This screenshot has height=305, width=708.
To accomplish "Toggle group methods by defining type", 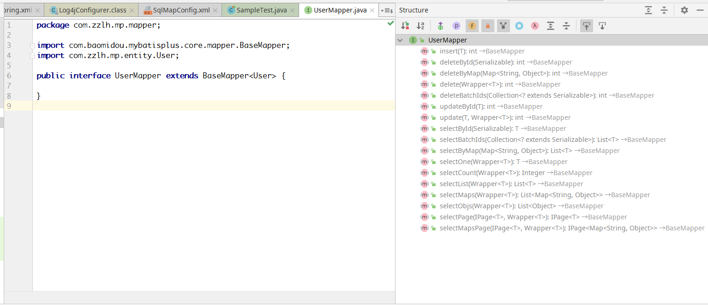I will [440, 26].
